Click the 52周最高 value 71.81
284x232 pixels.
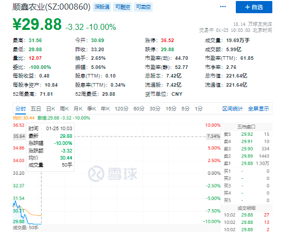(x=46, y=94)
